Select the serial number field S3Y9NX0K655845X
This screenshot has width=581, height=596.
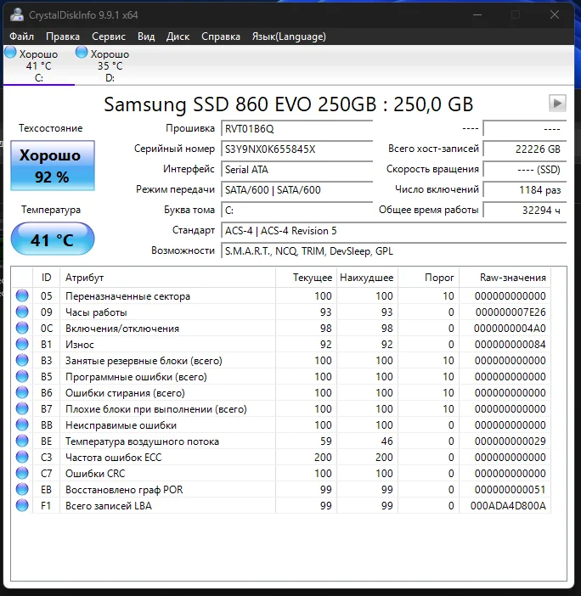(x=296, y=149)
